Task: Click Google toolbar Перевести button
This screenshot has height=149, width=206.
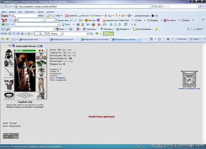Action: (x=123, y=29)
